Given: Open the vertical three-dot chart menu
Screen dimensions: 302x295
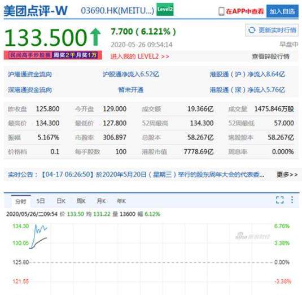Looking at the screenshot, I should coord(292,200).
